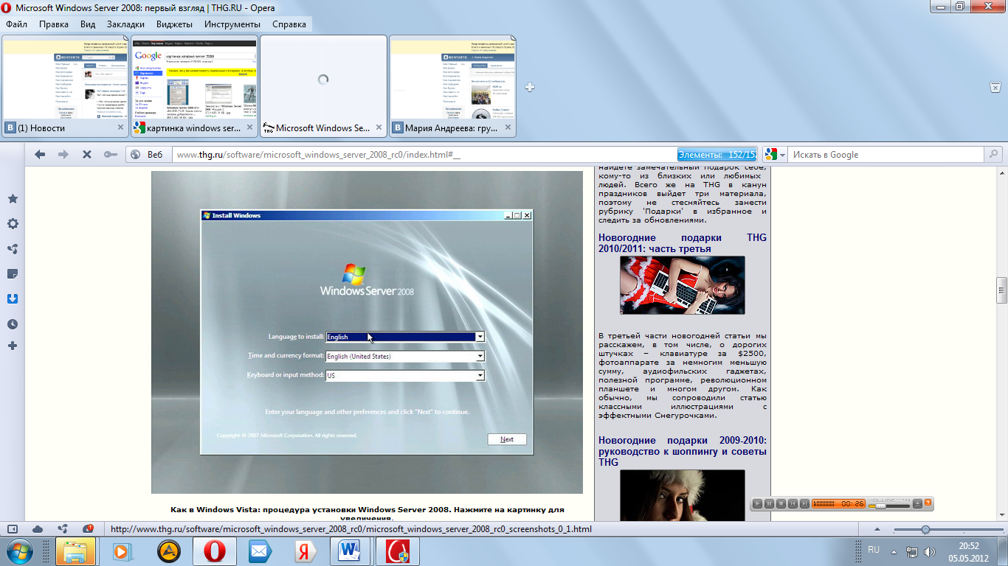Click the scrollbar down arrow
The height and width of the screenshot is (566, 1008).
tap(1001, 516)
